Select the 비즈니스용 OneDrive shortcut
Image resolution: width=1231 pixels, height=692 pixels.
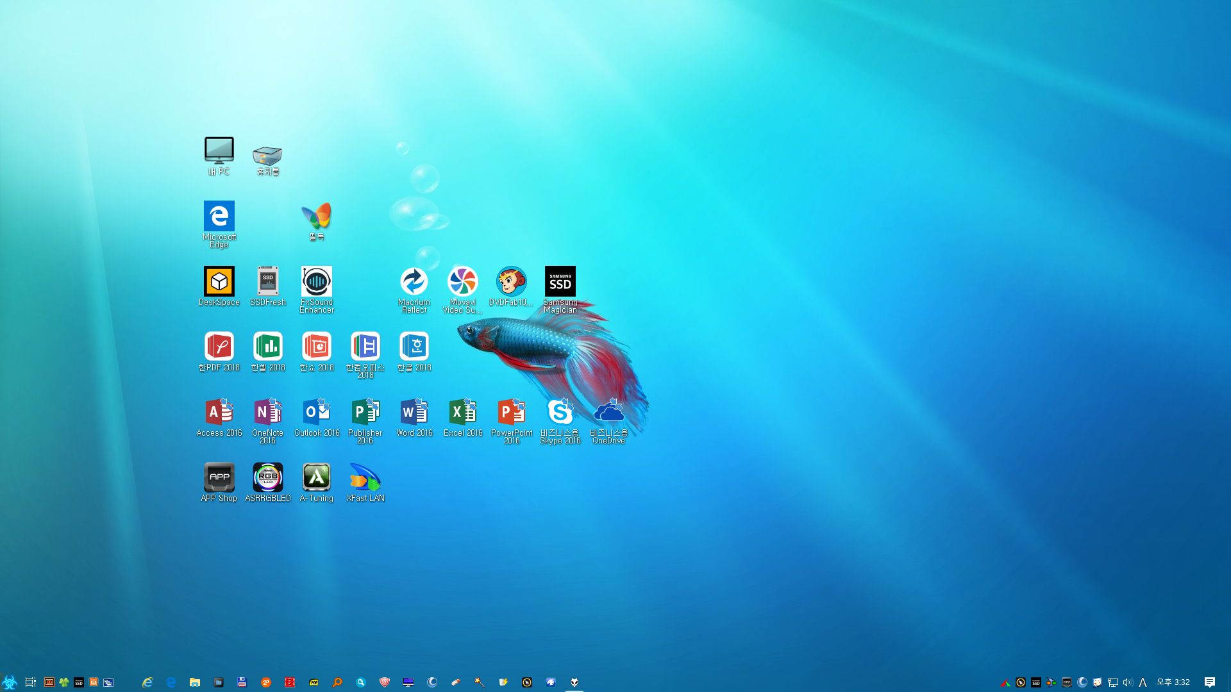coord(608,420)
